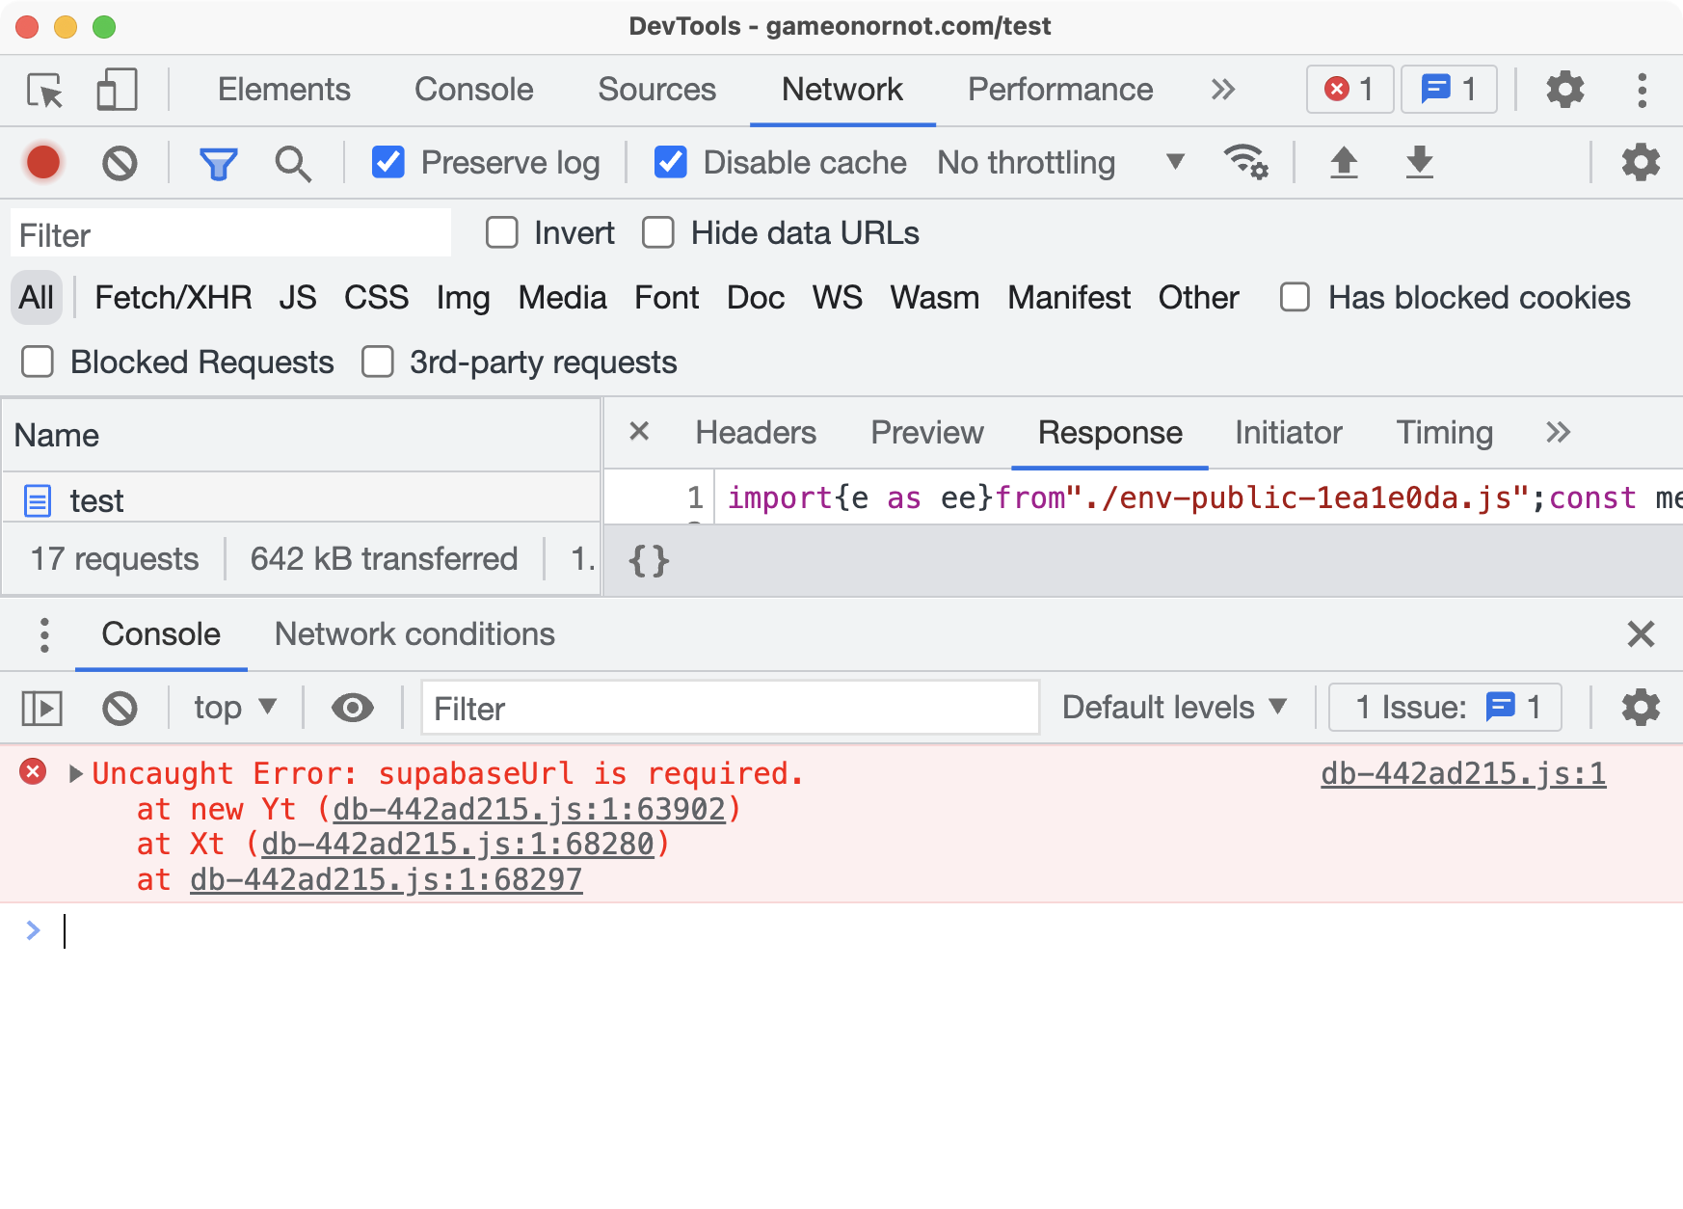The height and width of the screenshot is (1209, 1683).
Task: Import a HAR file
Action: [x=1343, y=162]
